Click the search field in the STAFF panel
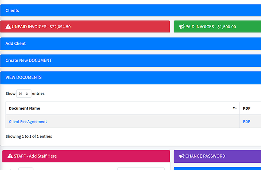The image size is (261, 170). 141,169
